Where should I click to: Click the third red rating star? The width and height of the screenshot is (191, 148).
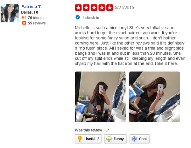click(x=94, y=8)
